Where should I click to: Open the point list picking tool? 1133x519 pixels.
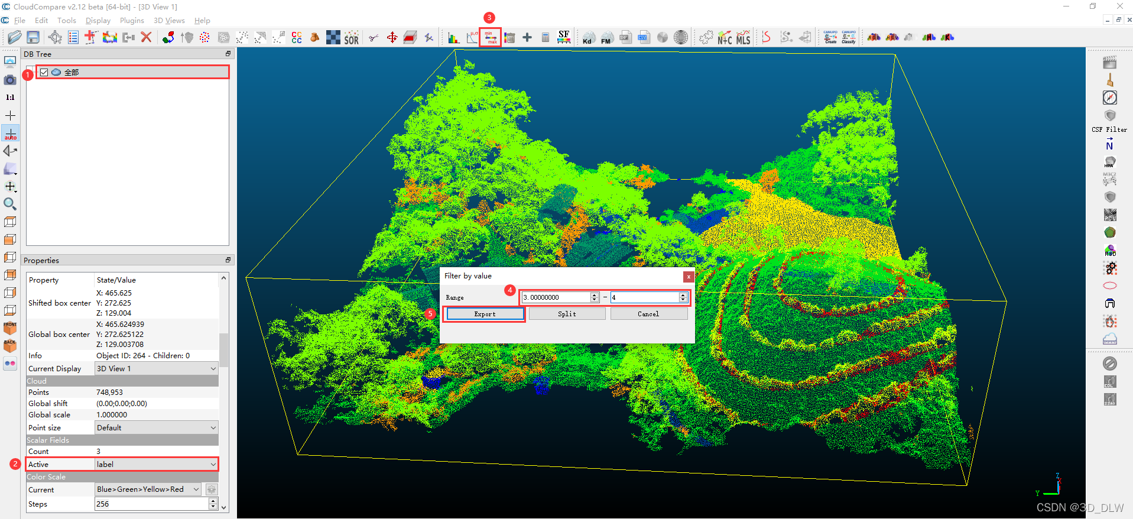(x=73, y=37)
